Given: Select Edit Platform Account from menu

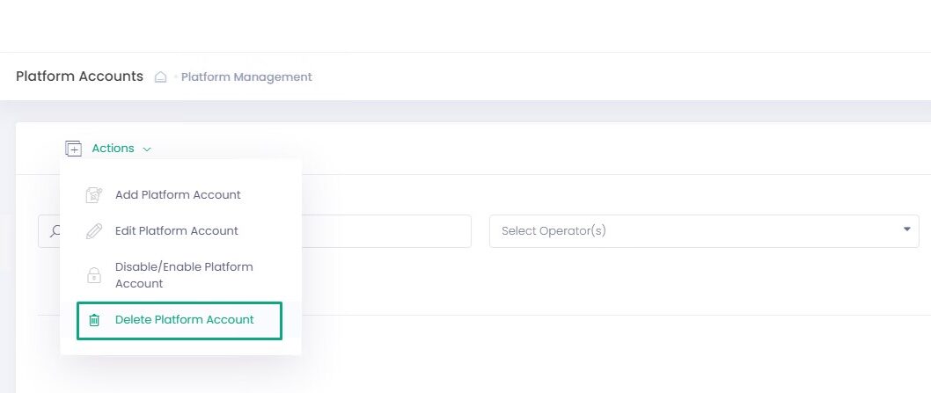Looking at the screenshot, I should click(x=176, y=231).
